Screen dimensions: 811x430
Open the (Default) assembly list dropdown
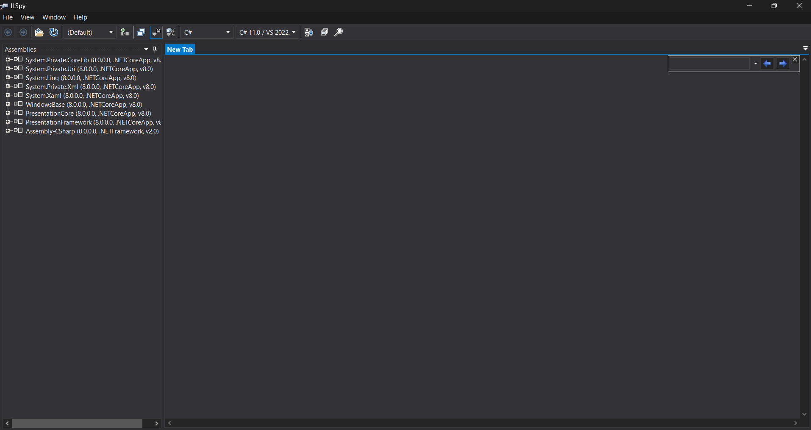(x=90, y=32)
